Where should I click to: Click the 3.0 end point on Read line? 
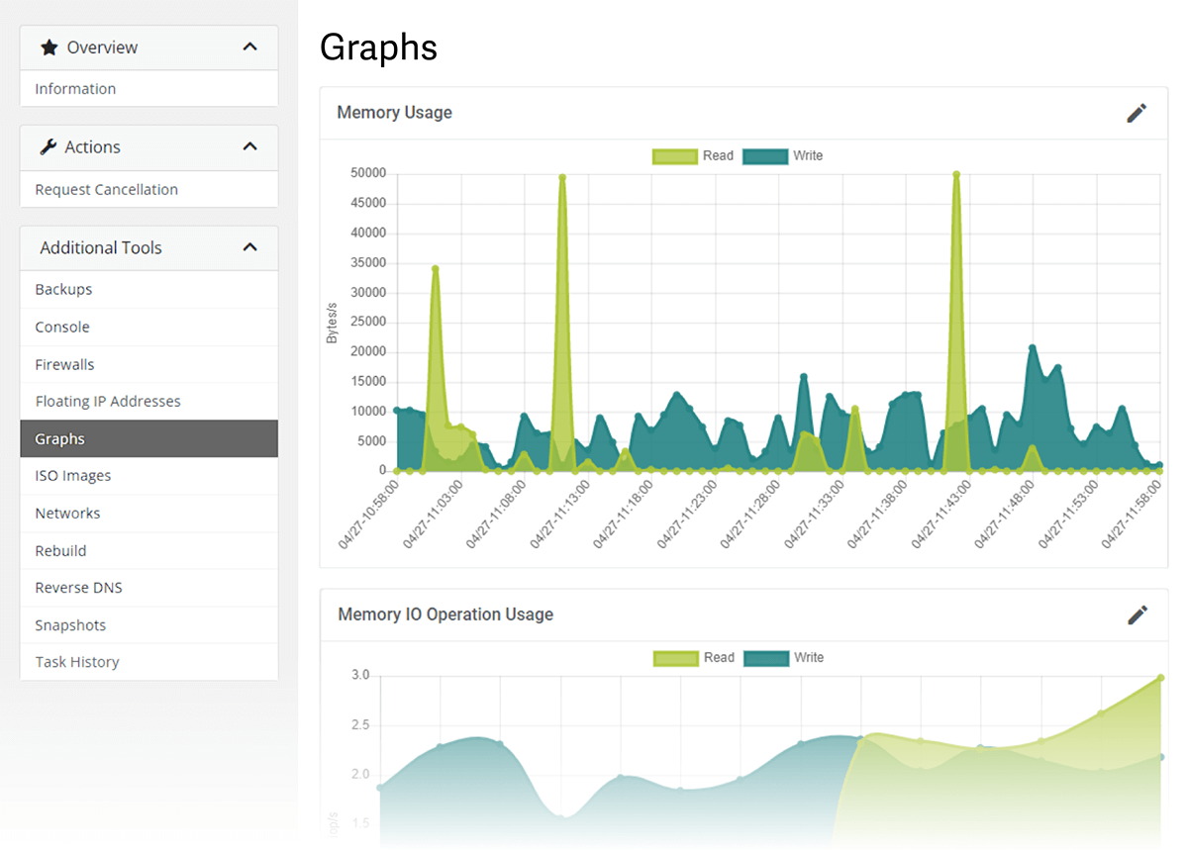pos(1160,678)
